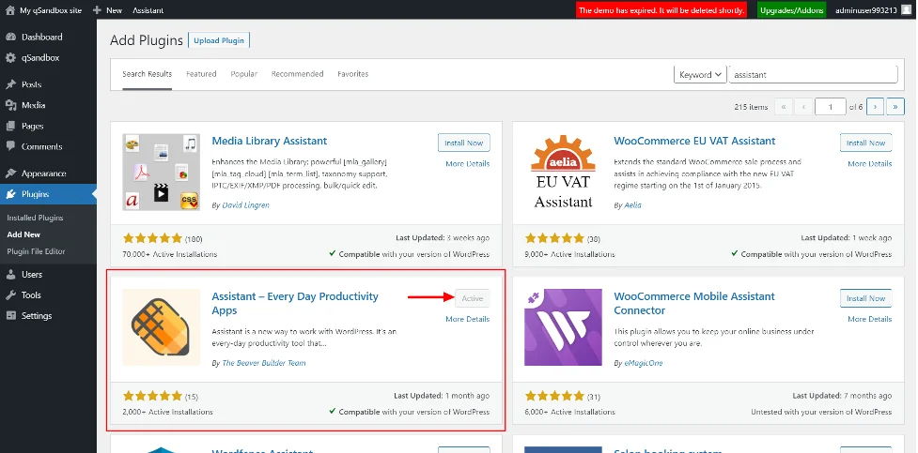Click the Settings sliders icon
Image resolution: width=918 pixels, height=453 pixels.
10,316
